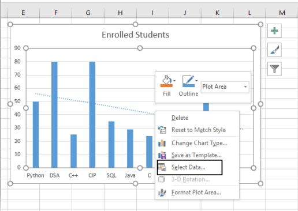This screenshot has width=298, height=211.
Task: Select column G header
Action: [88, 13]
